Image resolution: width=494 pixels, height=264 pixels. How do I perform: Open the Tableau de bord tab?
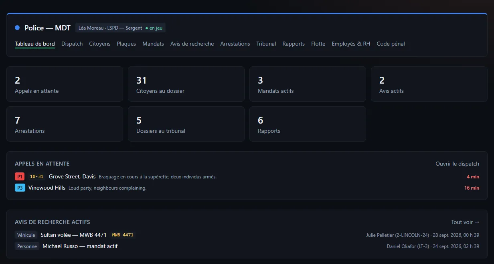click(35, 44)
